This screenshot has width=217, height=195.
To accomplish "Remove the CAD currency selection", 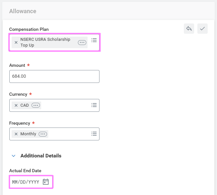I will 16,105.
